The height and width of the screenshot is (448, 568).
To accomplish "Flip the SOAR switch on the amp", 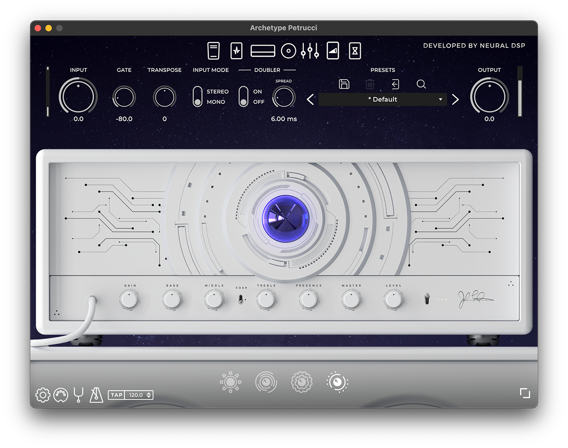I will pos(241,299).
